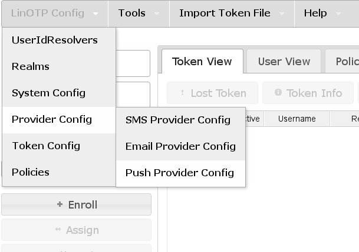Open UserIdResolvers from the config menu
This screenshot has width=359, height=252.
[55, 41]
